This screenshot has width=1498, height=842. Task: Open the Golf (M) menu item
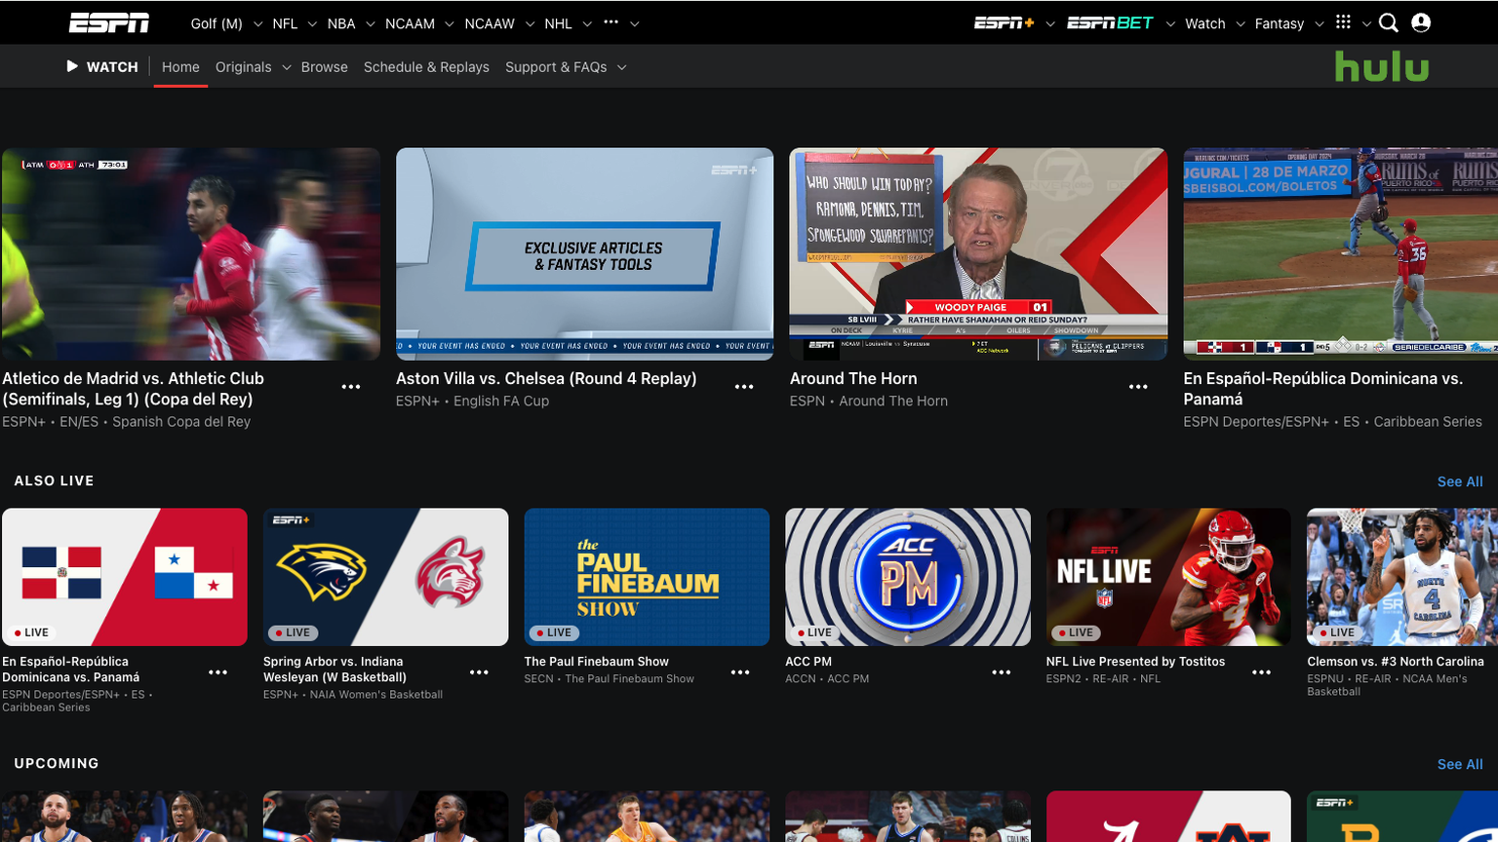pyautogui.click(x=217, y=23)
